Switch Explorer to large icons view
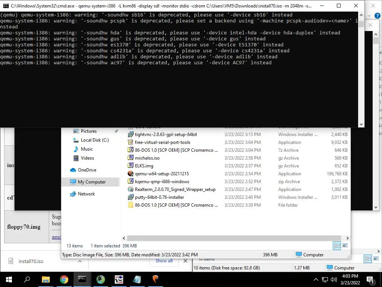382x287 pixels. 345,246
